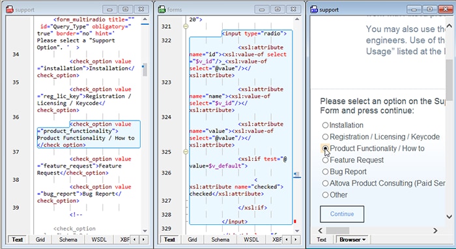Collapse code fold at line 325

tap(186, 152)
